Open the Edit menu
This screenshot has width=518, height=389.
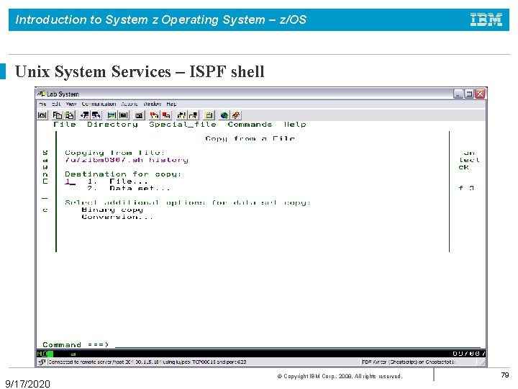[x=56, y=104]
